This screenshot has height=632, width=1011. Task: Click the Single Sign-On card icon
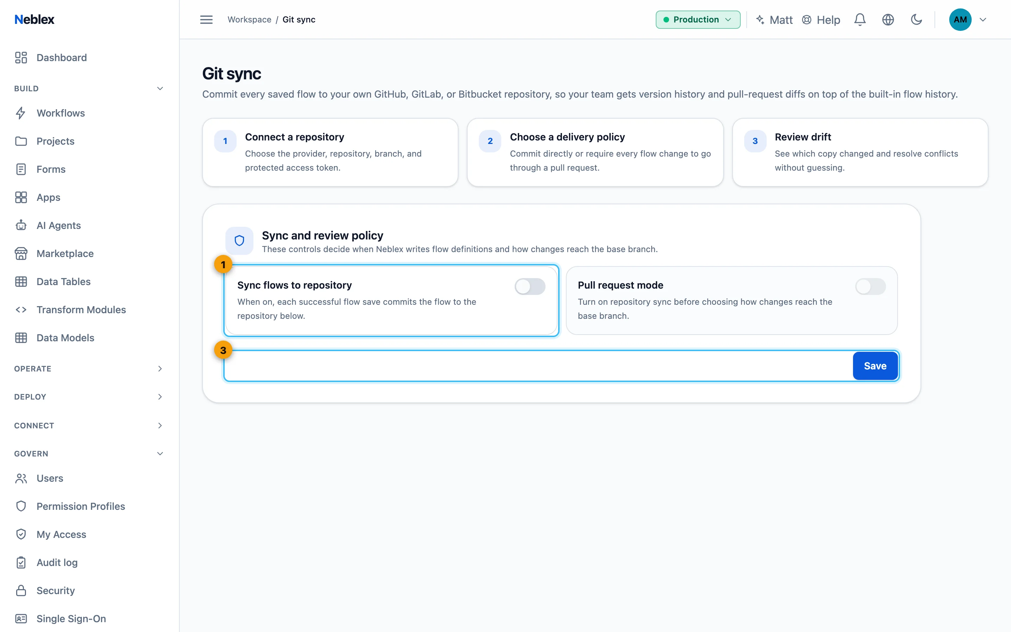point(21,619)
